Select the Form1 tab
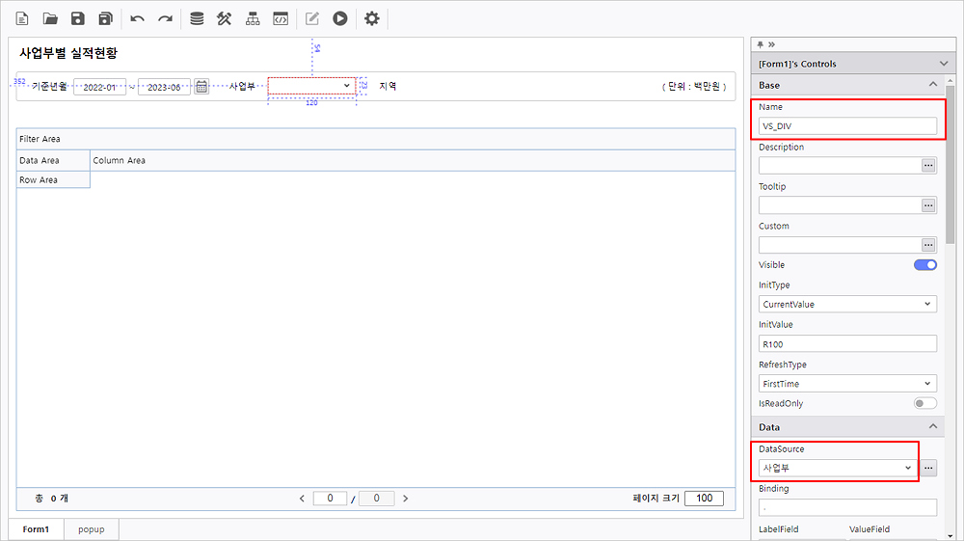The height and width of the screenshot is (541, 964). tap(36, 529)
